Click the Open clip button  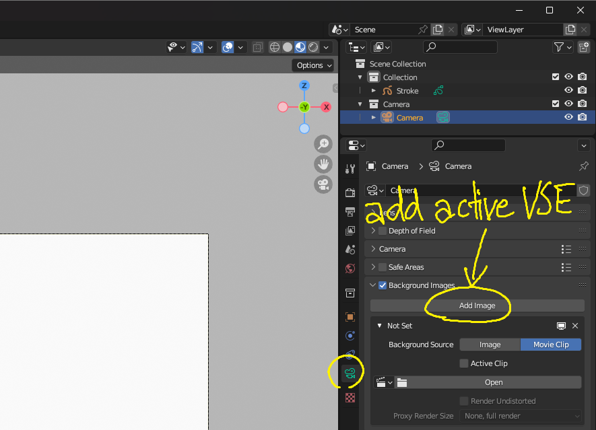click(x=494, y=382)
